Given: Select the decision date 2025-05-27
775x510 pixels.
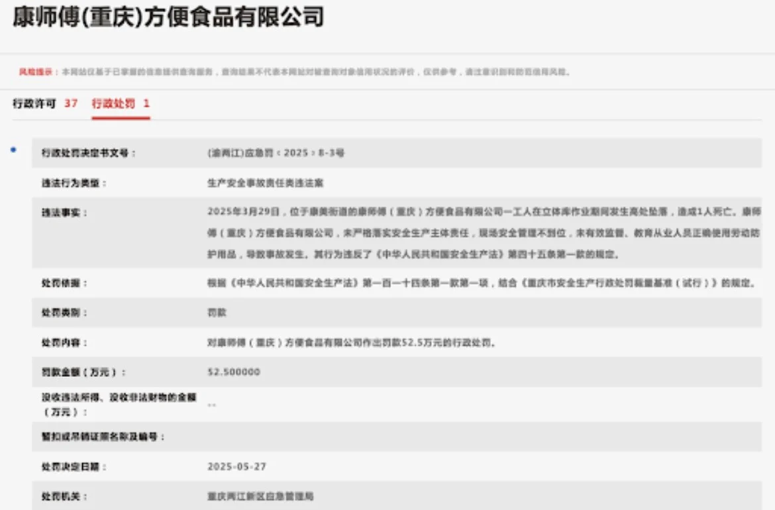Looking at the screenshot, I should tap(236, 467).
